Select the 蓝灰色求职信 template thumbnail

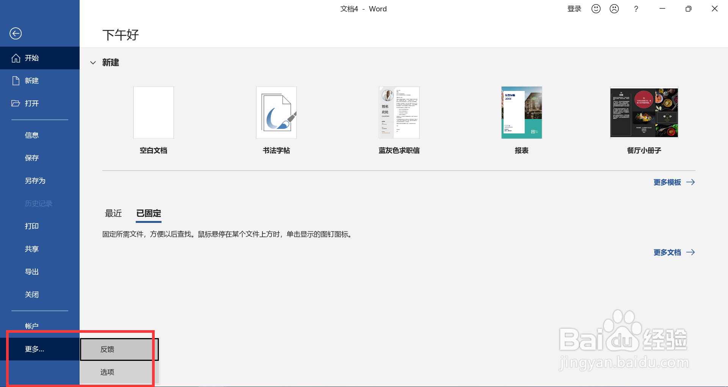tap(399, 113)
